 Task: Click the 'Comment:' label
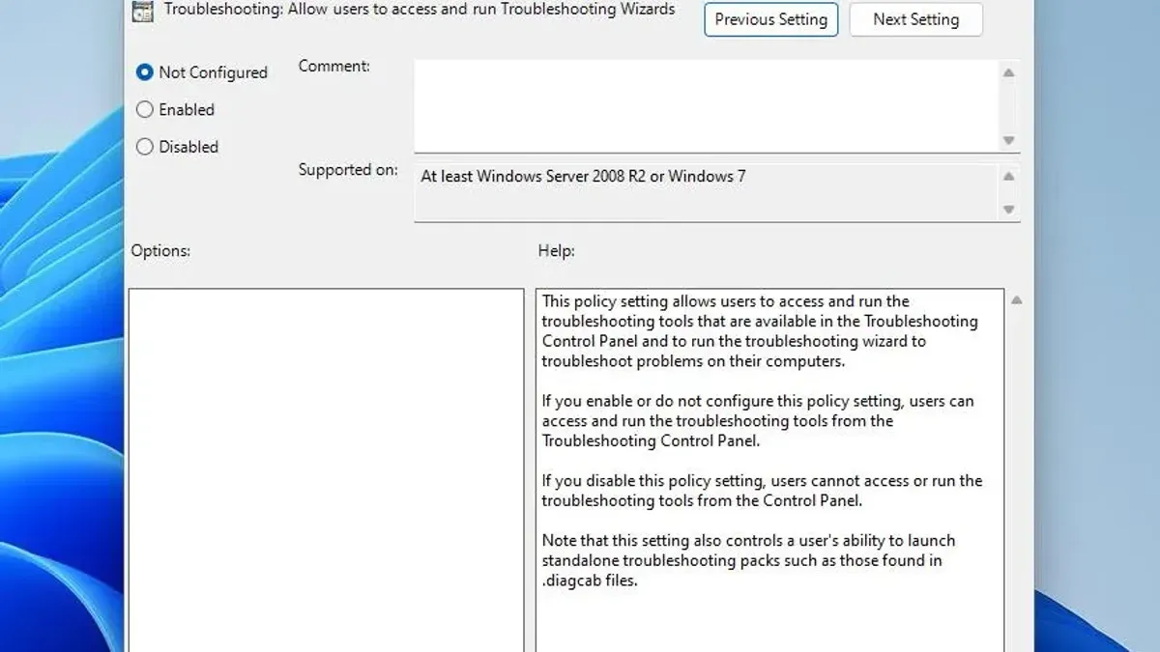coord(334,67)
